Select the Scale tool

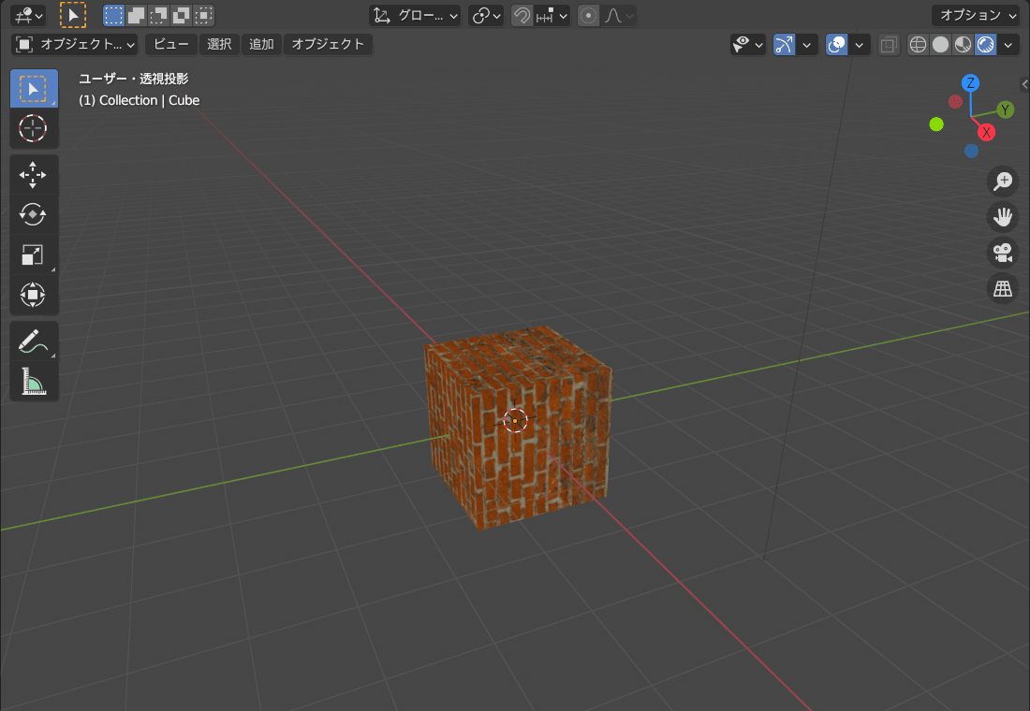coord(34,254)
